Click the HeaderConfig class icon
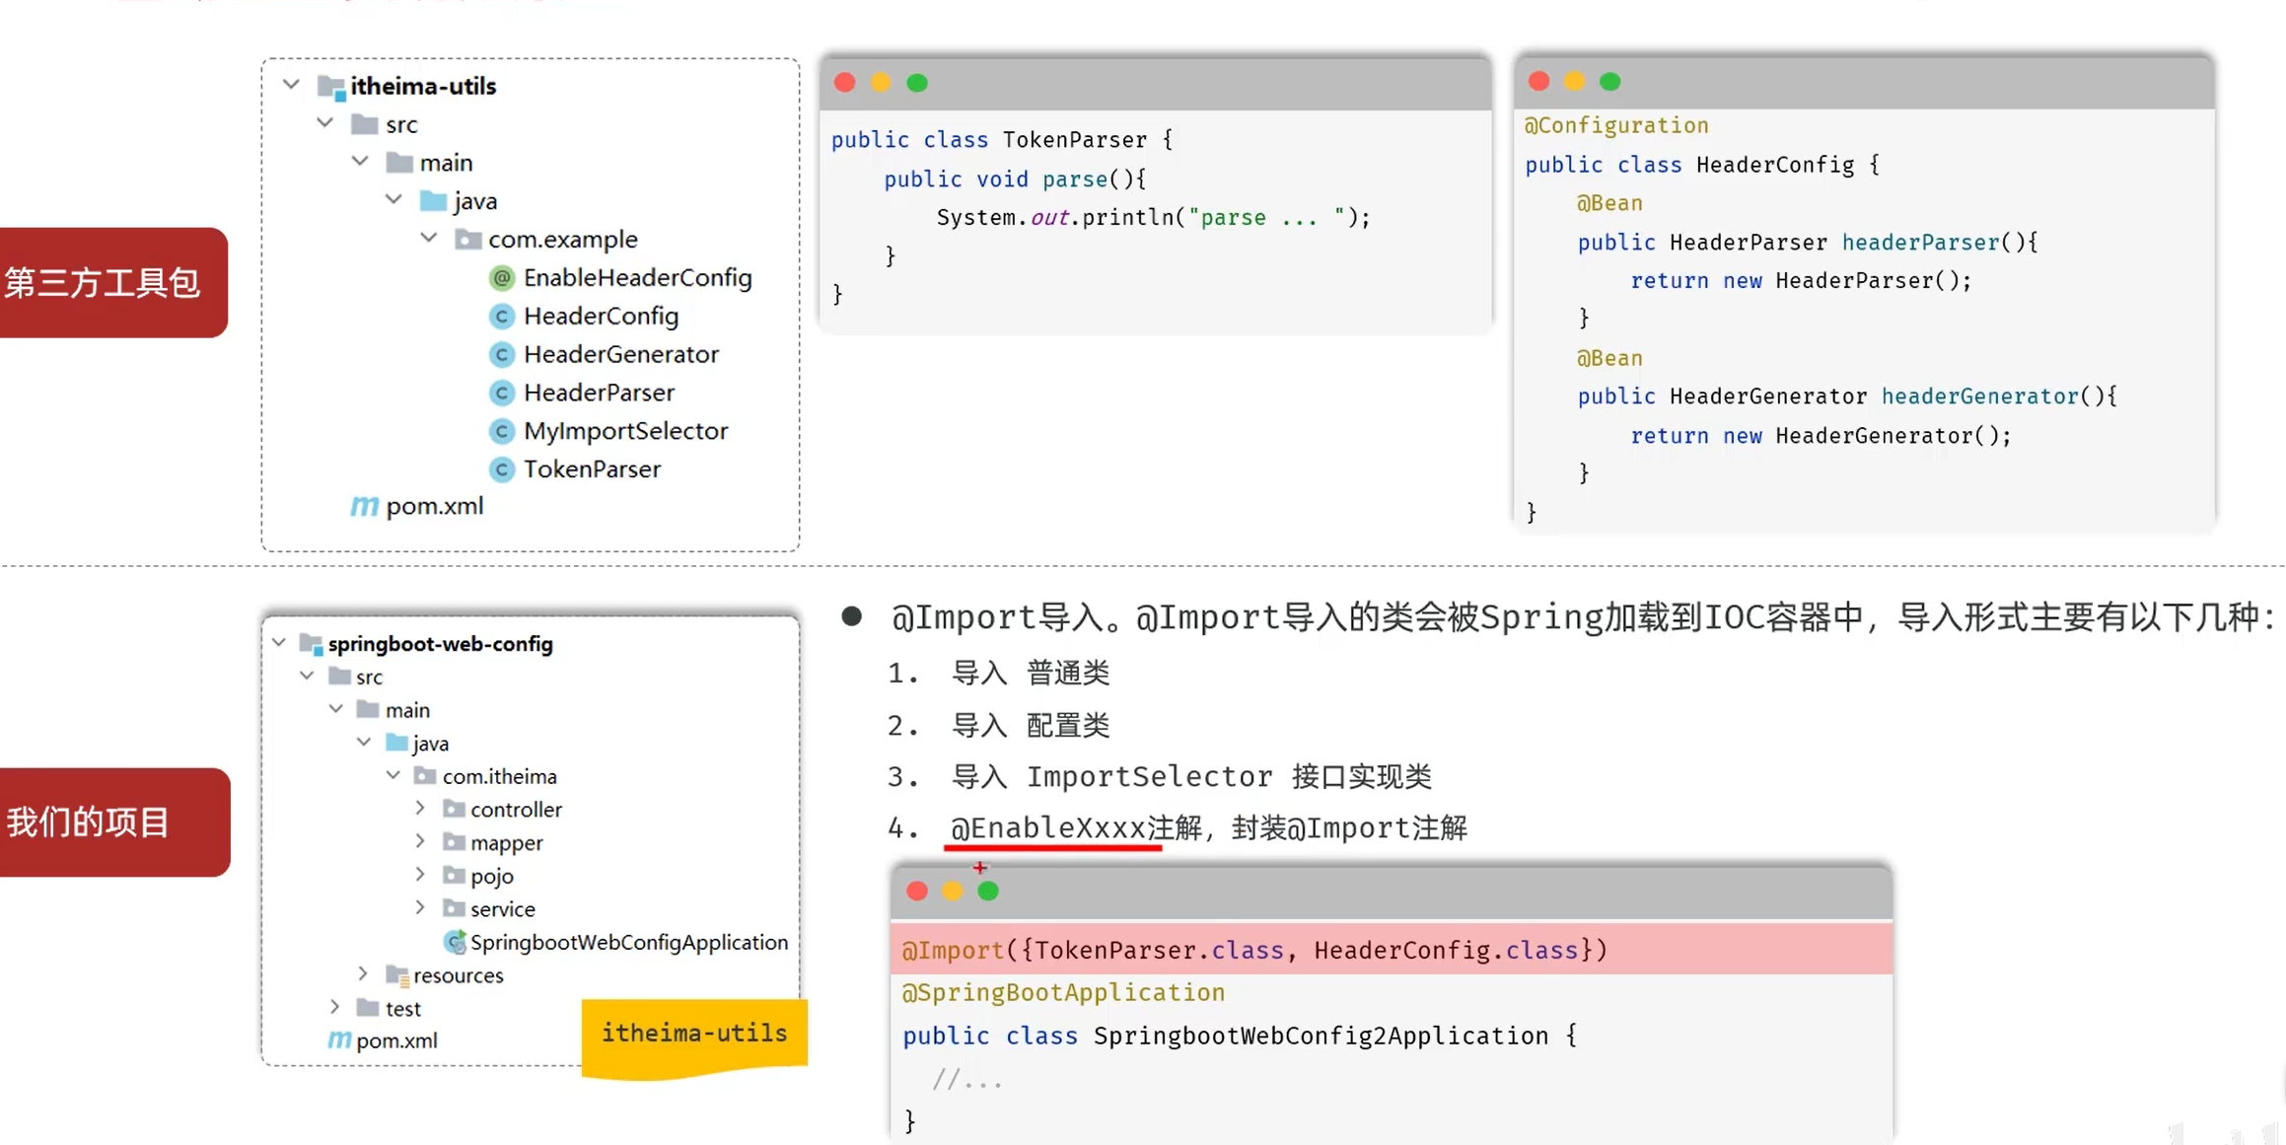Image resolution: width=2286 pixels, height=1145 pixels. [502, 317]
